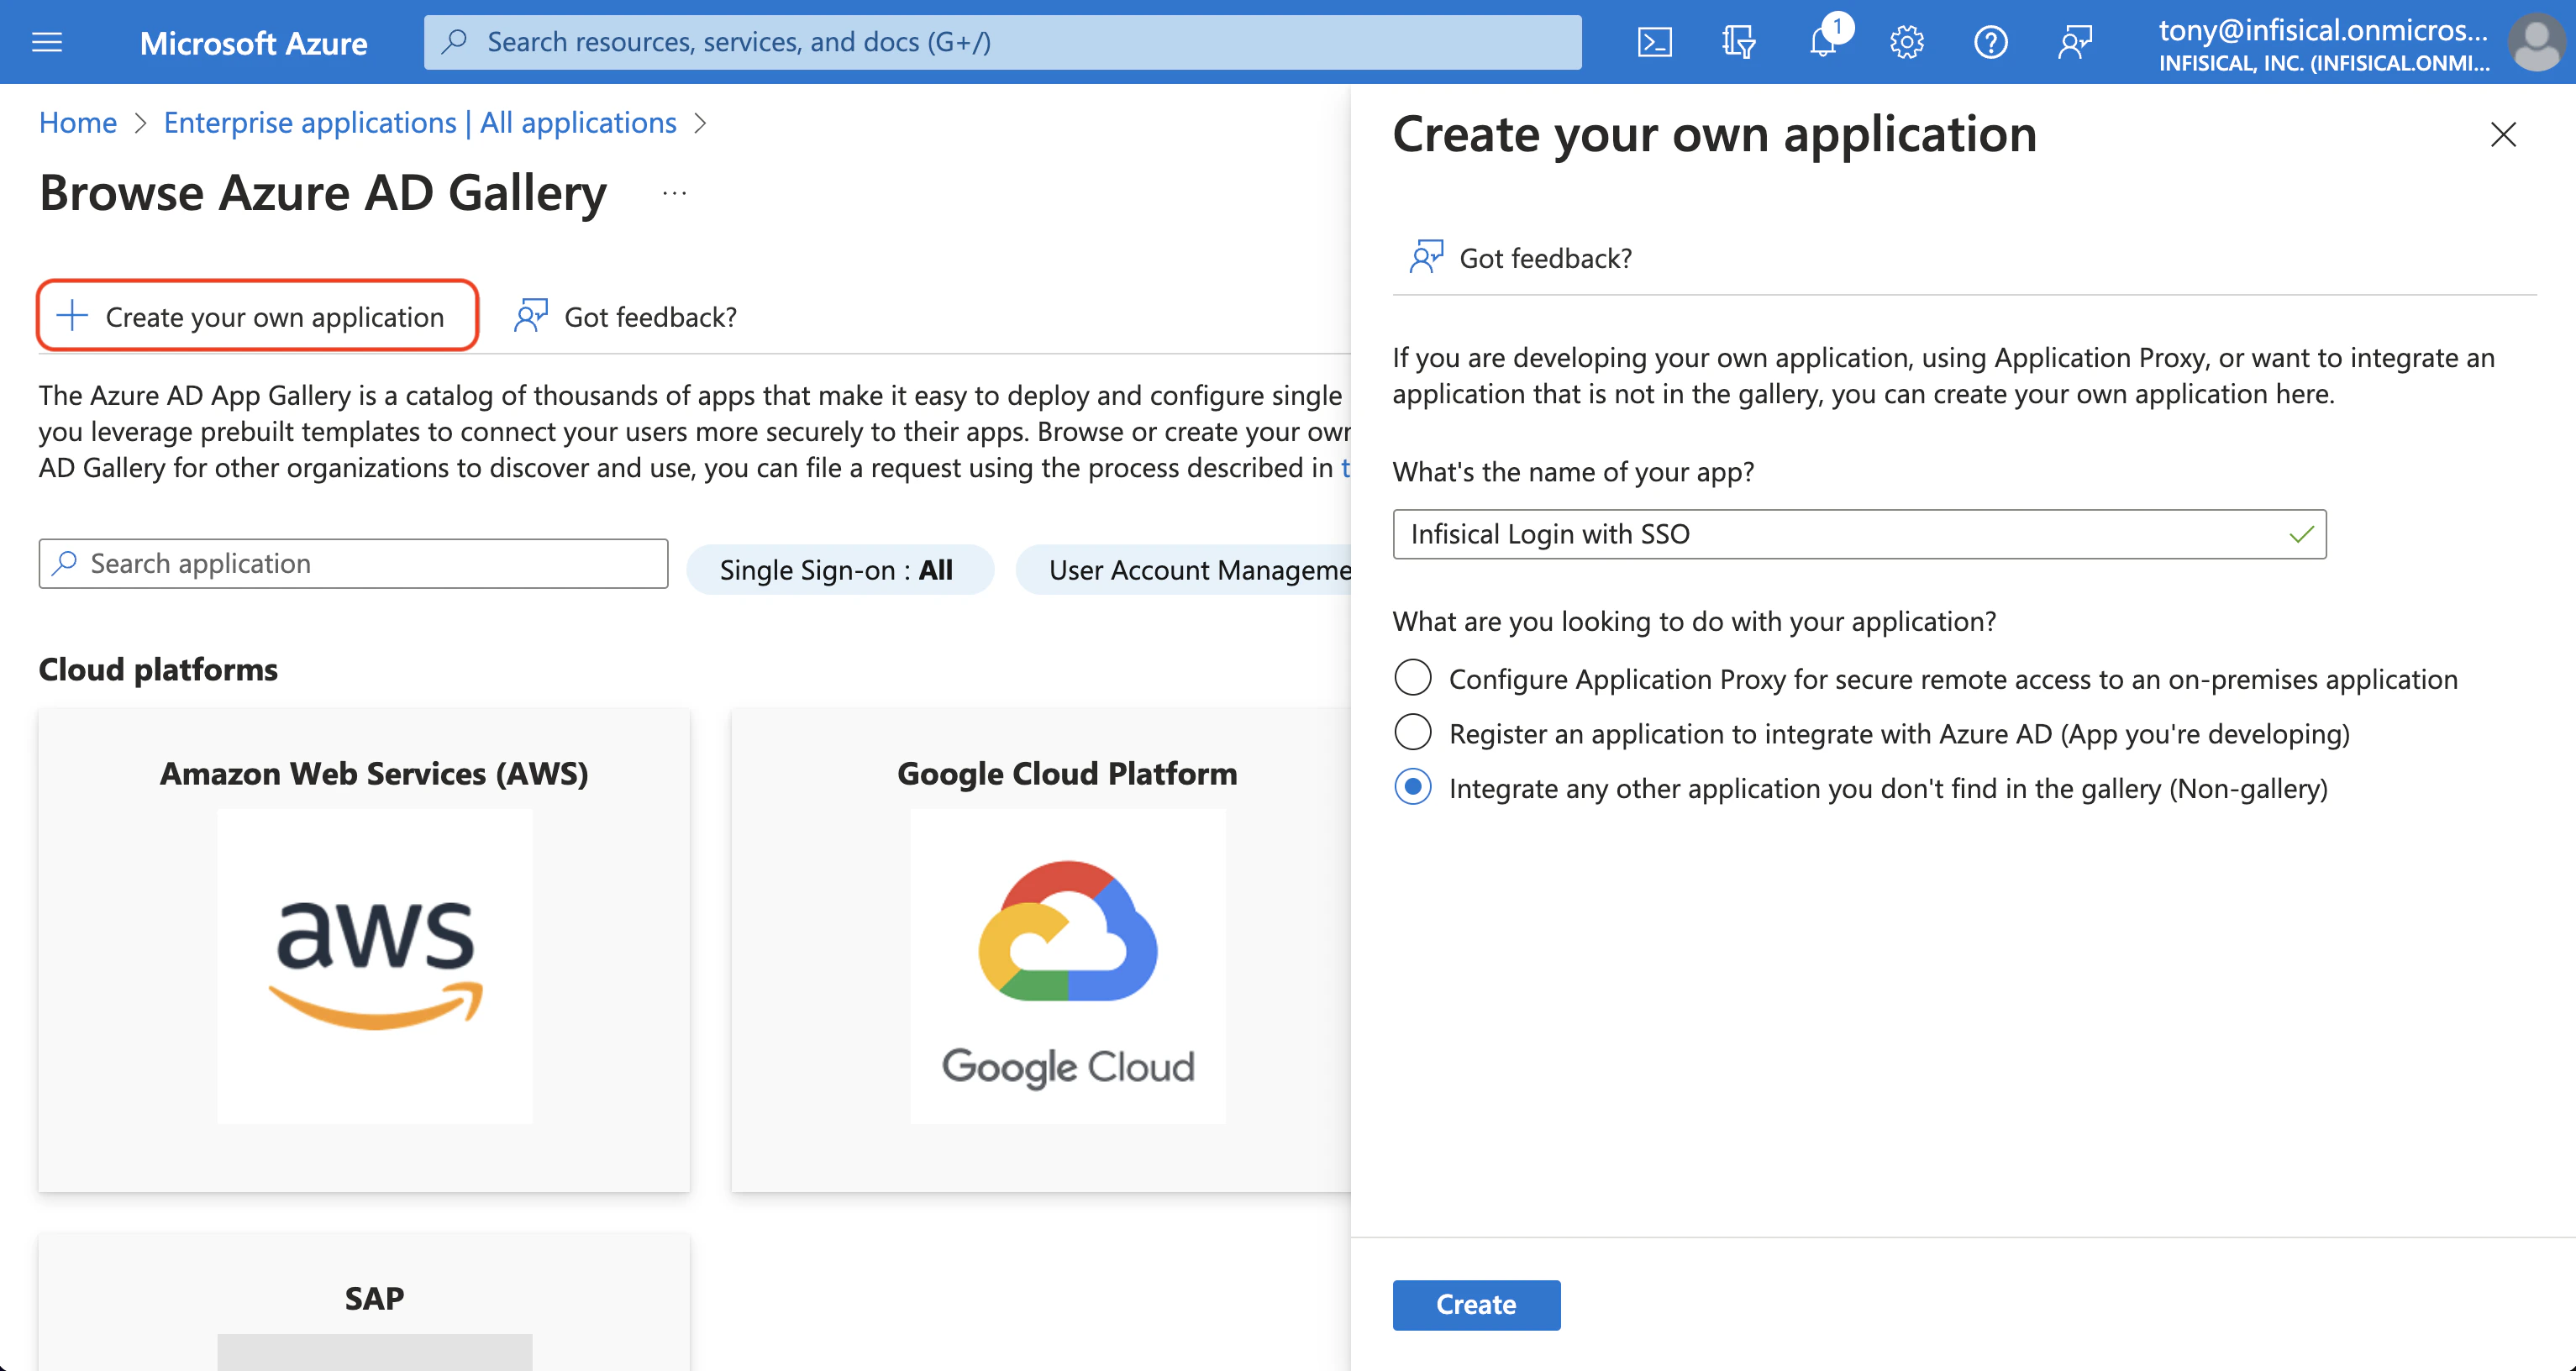The width and height of the screenshot is (2576, 1371).
Task: Click Create your own application button
Action: click(x=257, y=316)
